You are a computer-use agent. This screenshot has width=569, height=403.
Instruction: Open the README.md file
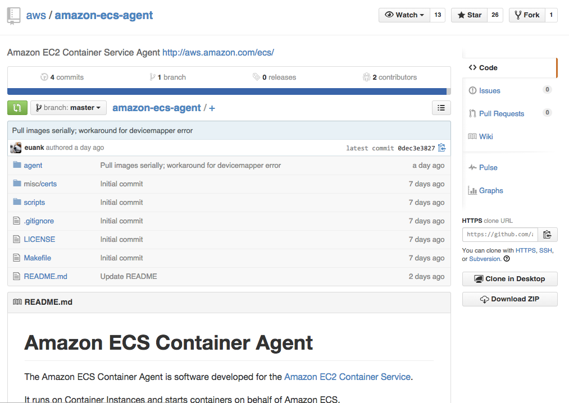[45, 276]
